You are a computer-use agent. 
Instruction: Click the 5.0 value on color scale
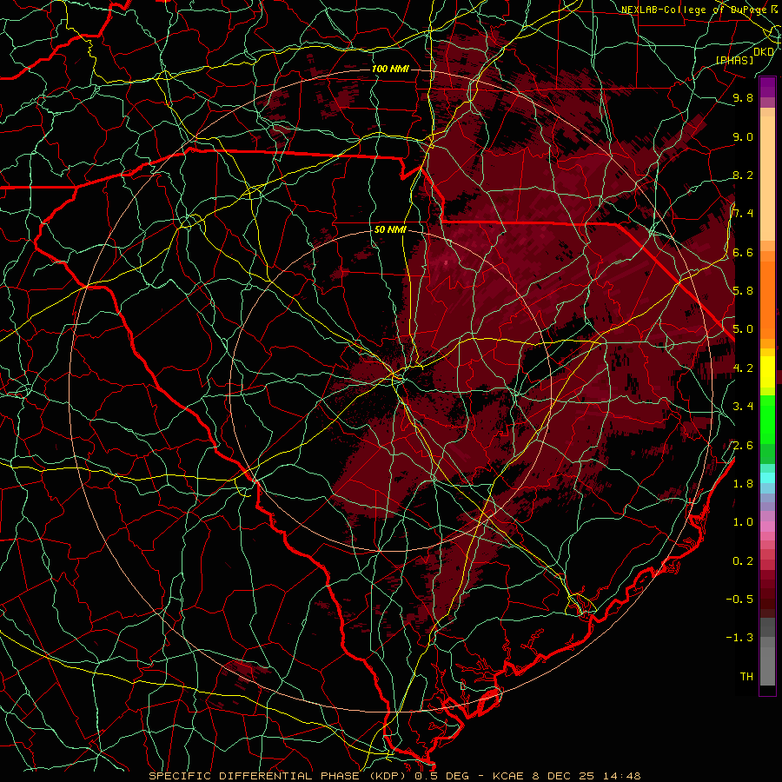pyautogui.click(x=743, y=329)
